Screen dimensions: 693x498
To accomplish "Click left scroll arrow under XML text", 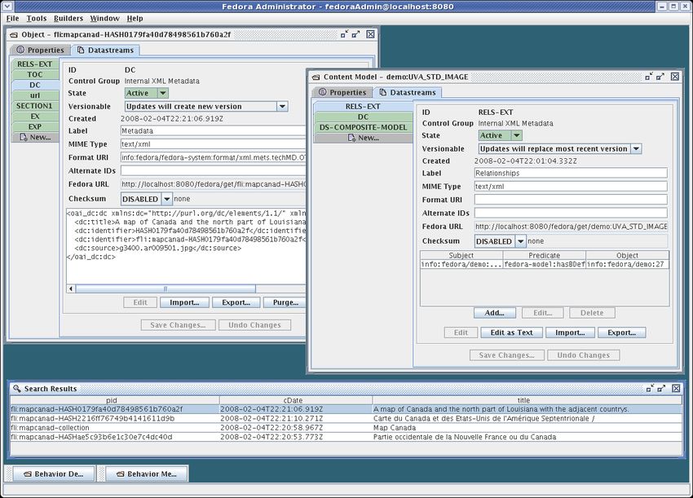I will (71, 289).
